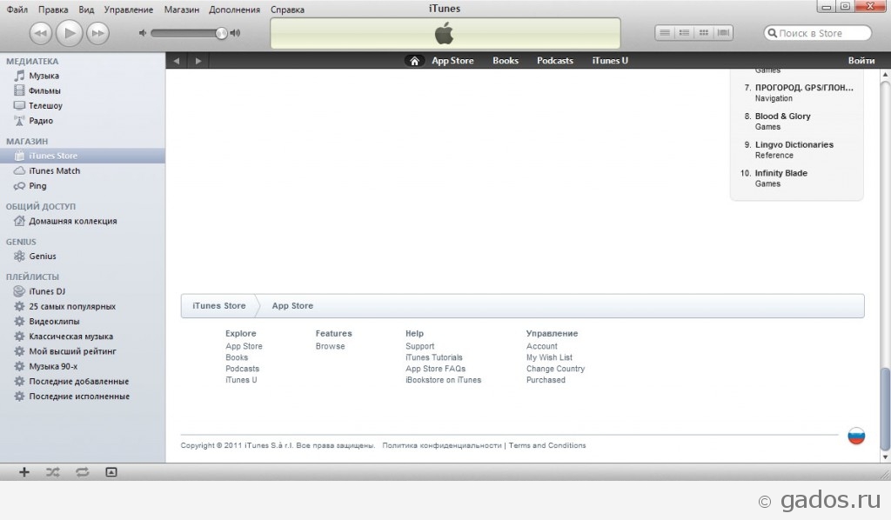Open Blood & Glory in top chart
891x520 pixels.
(x=782, y=117)
